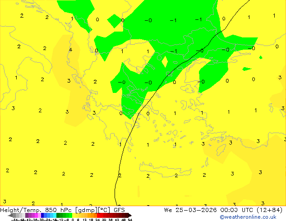The image size is (286, 221).
Task: Click the cyan legend swatch near -18
Action: coord(55,215)
